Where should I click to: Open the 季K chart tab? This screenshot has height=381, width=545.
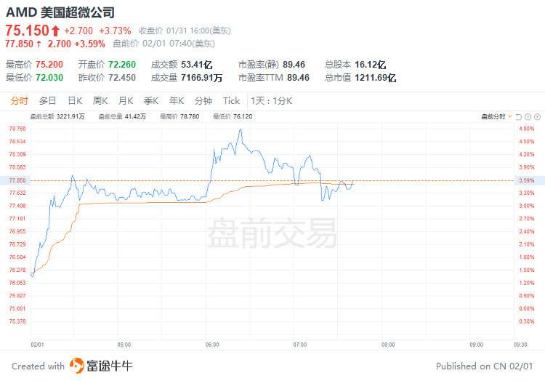pos(151,101)
